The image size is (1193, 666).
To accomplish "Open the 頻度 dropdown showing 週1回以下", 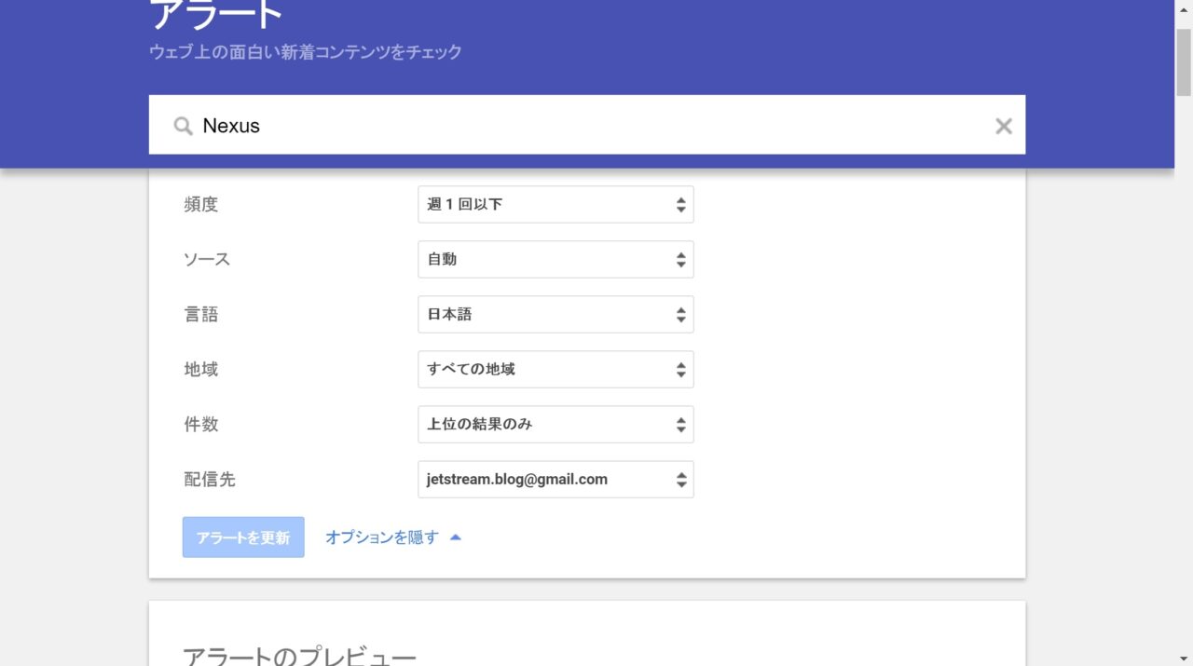I will click(x=555, y=204).
